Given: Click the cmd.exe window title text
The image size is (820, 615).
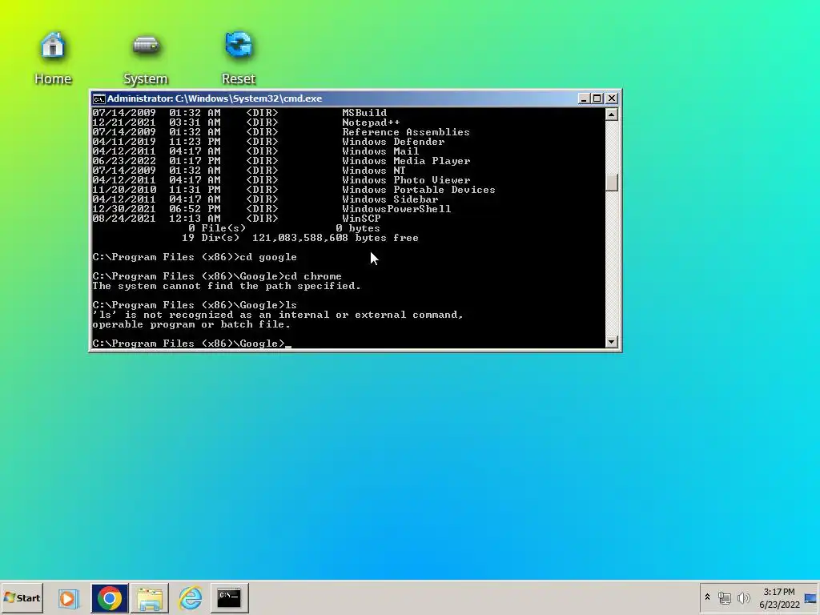Looking at the screenshot, I should [x=215, y=98].
